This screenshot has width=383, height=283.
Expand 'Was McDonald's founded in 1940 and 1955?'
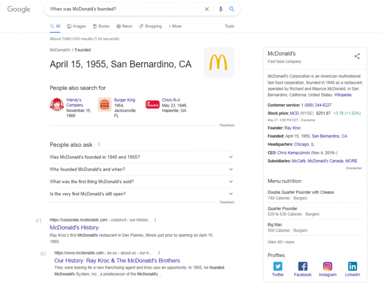point(231,157)
